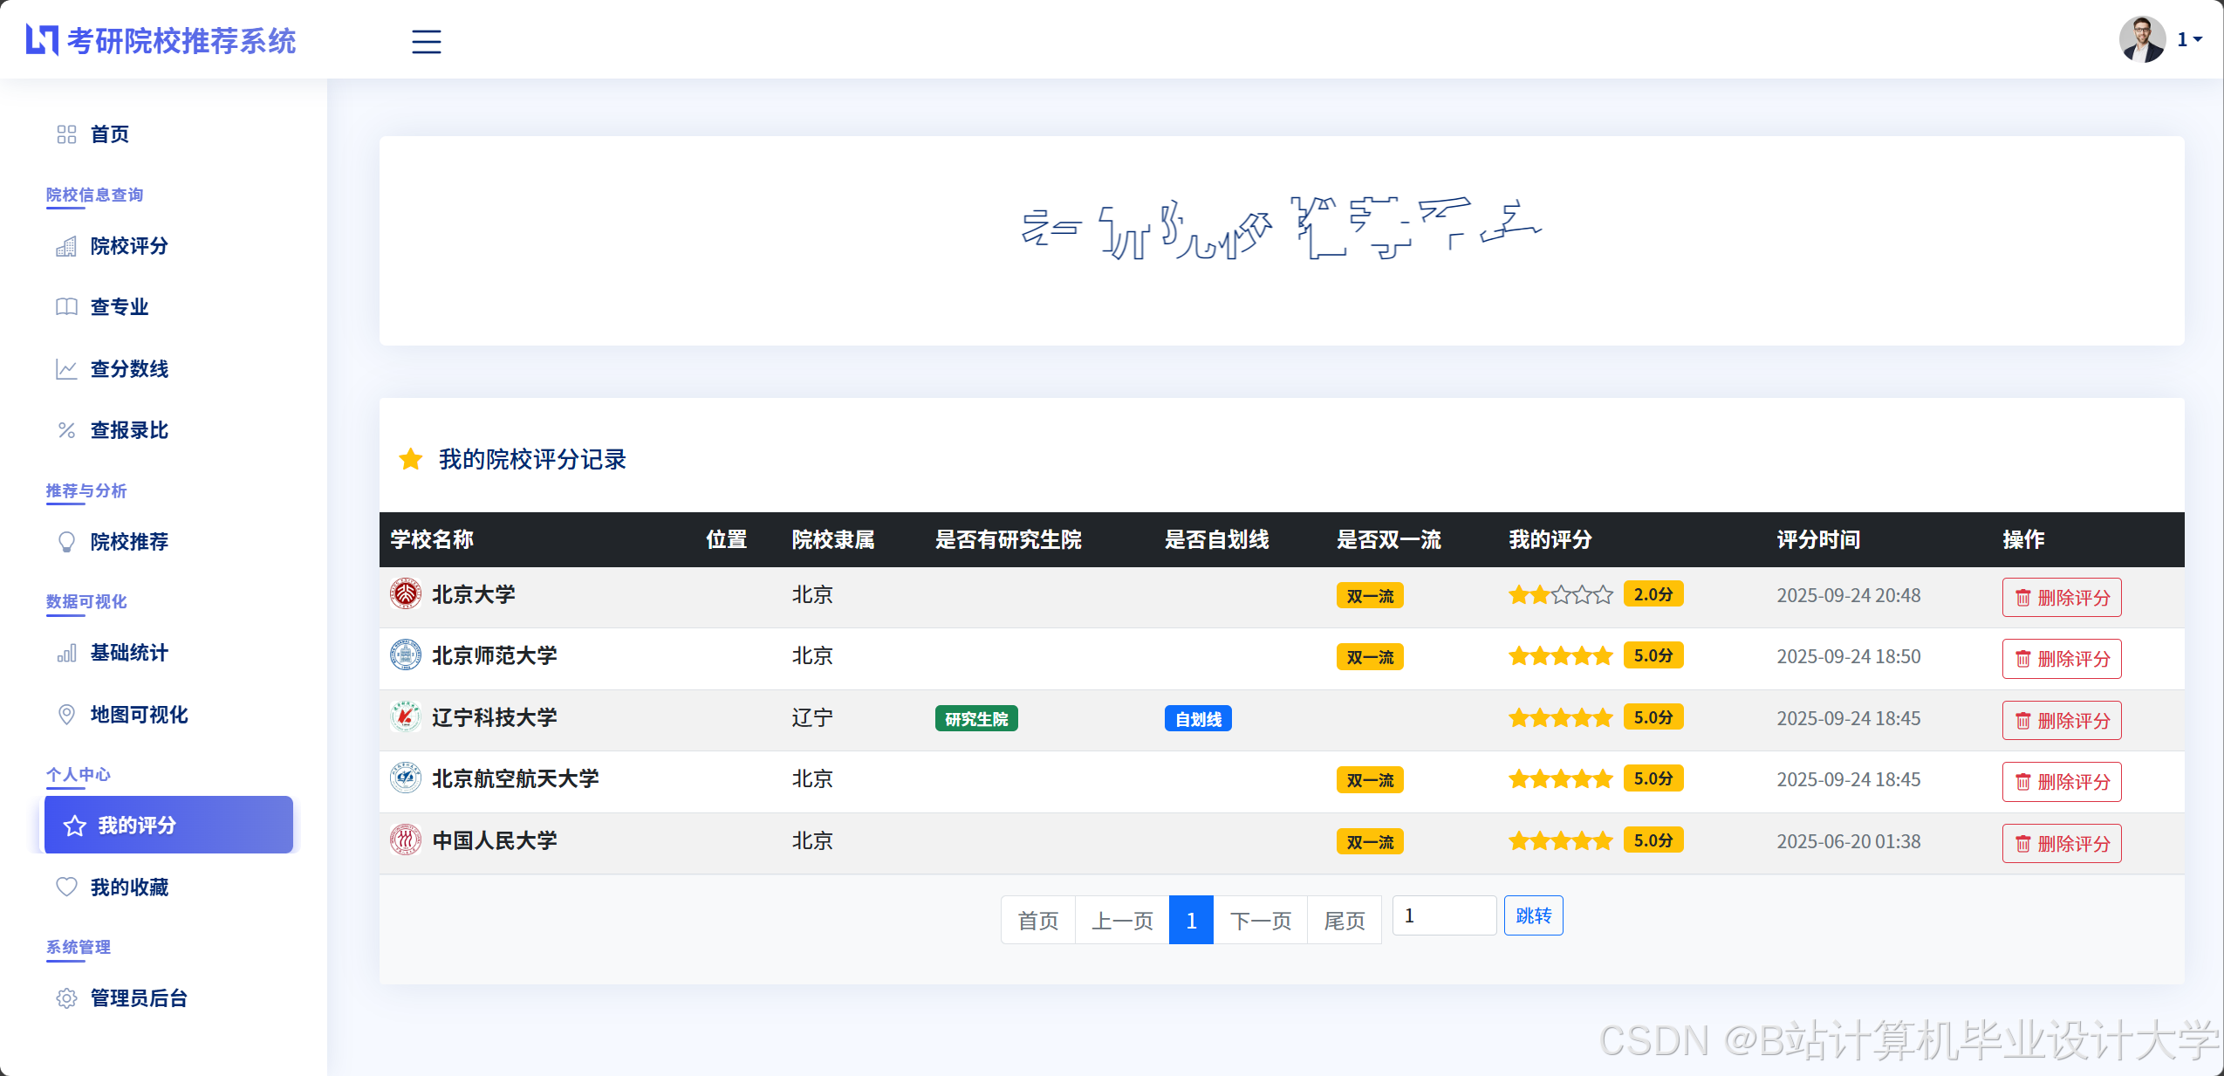Click the 北京师范大学 school logo
The image size is (2224, 1076).
405,655
